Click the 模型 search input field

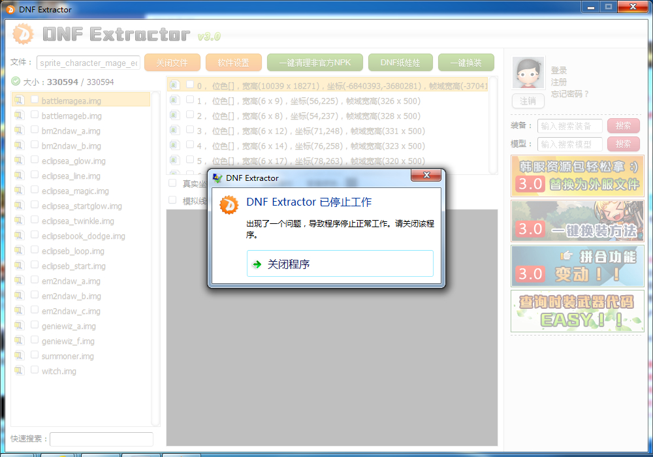pos(569,144)
